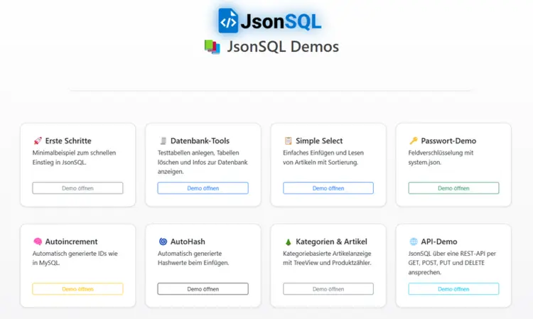The height and width of the screenshot is (319, 533).
Task: Click the rocket icon for Erste Schritte
Action: pos(38,141)
